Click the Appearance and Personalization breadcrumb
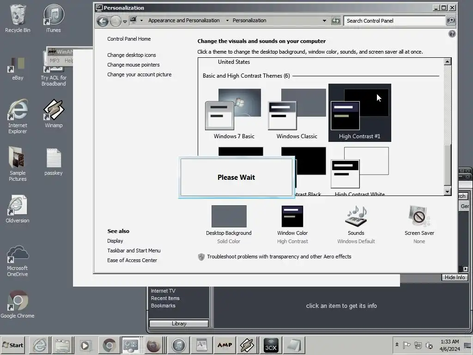This screenshot has height=355, width=473. (184, 20)
